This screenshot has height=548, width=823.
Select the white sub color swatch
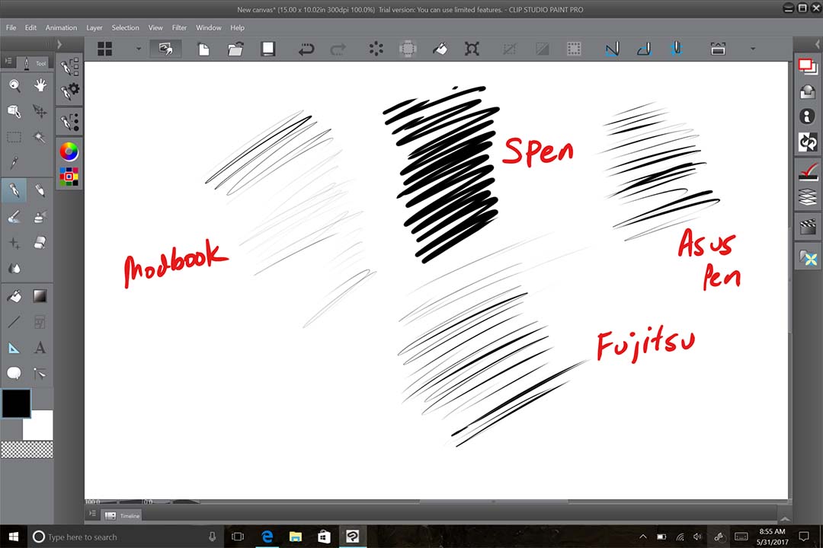[x=41, y=428]
